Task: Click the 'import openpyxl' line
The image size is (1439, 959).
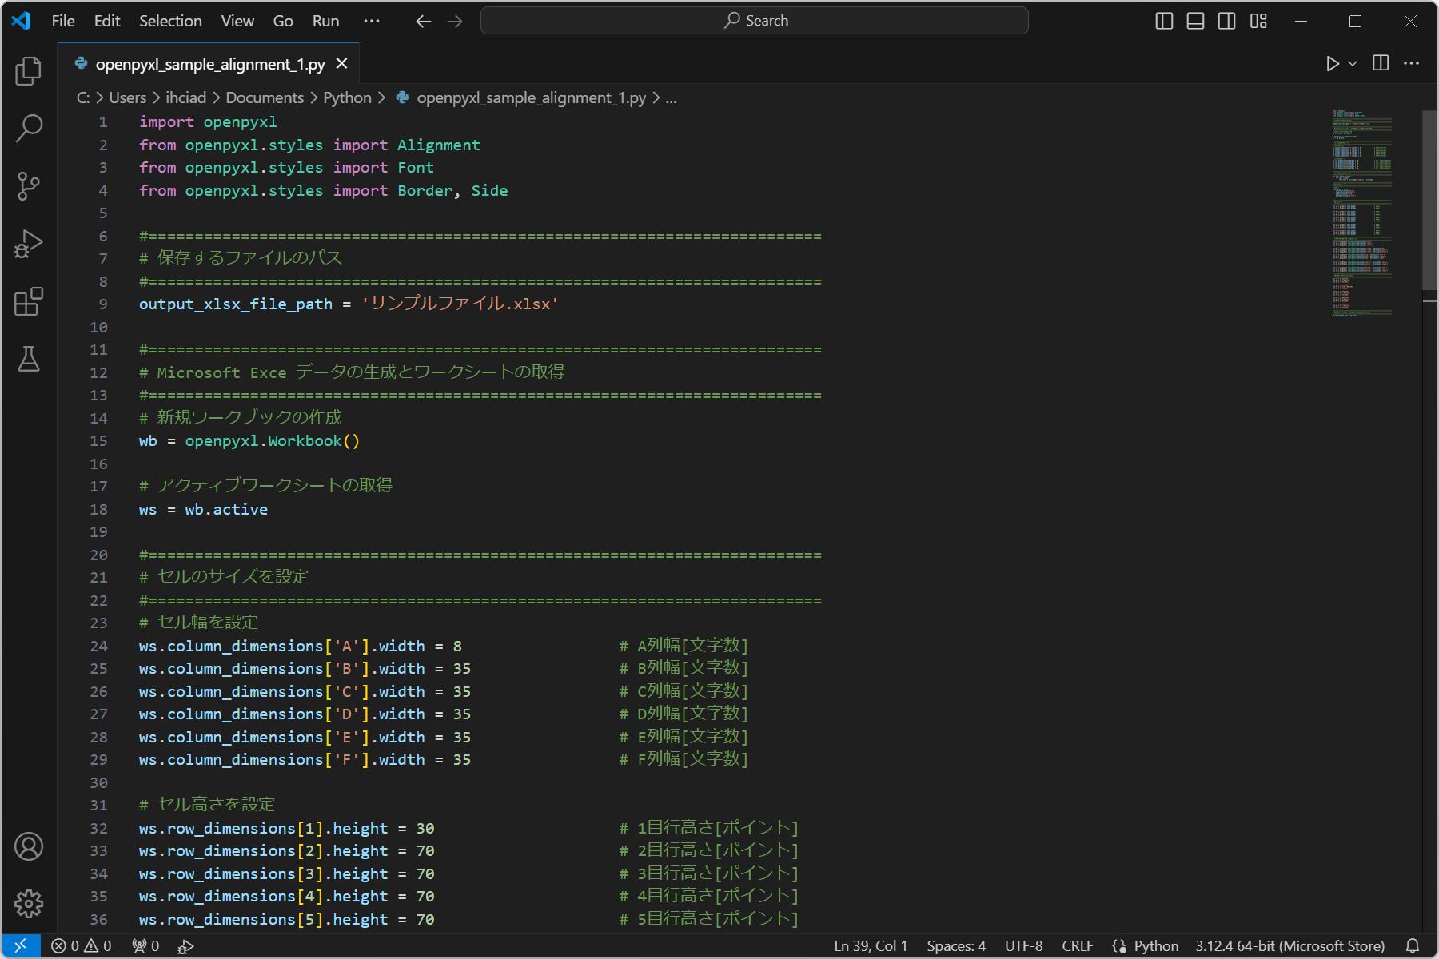Action: [208, 122]
